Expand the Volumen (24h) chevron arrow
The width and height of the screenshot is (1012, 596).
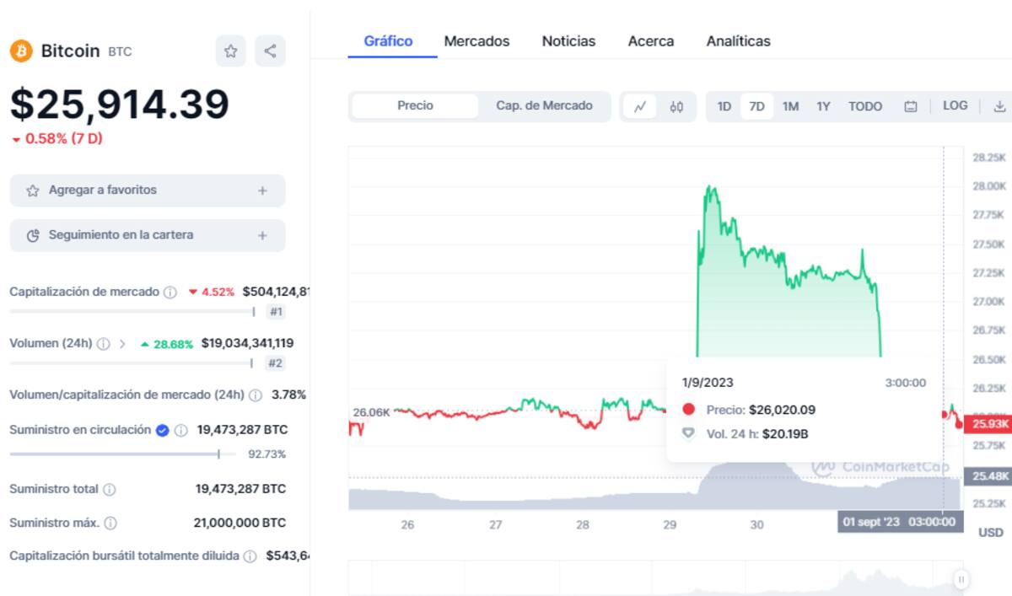click(122, 344)
